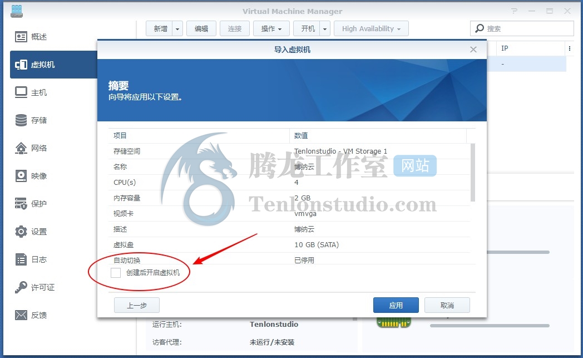583x358 pixels.
Task: Click the 上一步 back button
Action: pos(136,305)
